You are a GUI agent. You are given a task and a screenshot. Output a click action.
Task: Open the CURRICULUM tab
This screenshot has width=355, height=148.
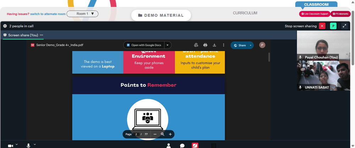[245, 13]
